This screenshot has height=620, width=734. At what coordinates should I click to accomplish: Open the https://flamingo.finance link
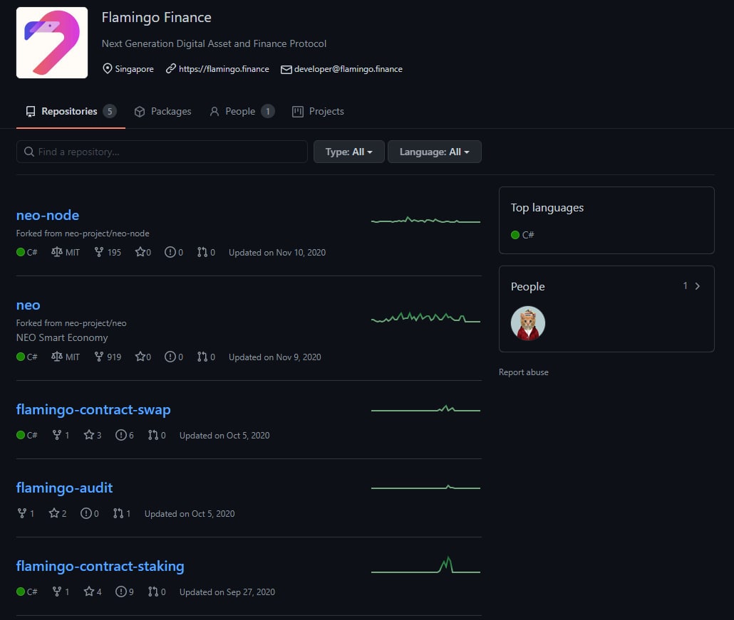224,69
